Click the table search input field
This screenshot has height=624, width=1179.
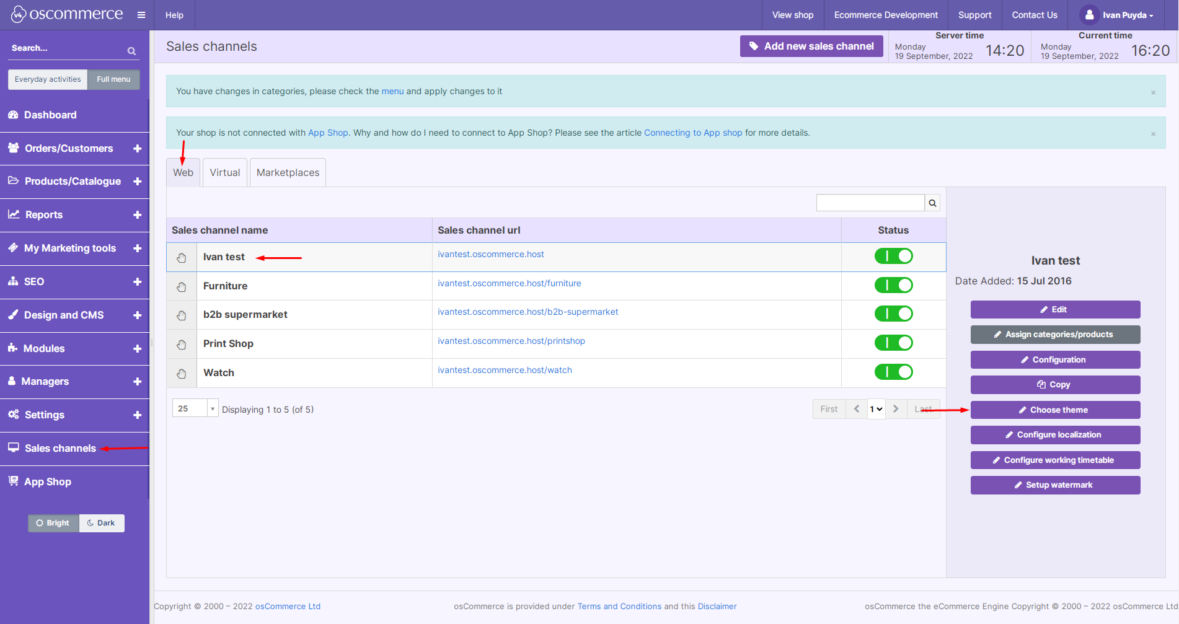[870, 203]
